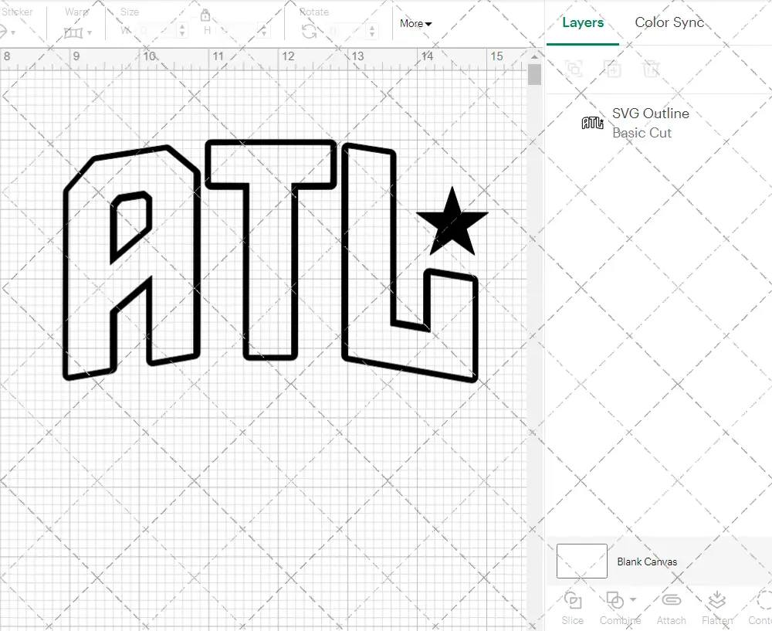Open the More dropdown

415,24
